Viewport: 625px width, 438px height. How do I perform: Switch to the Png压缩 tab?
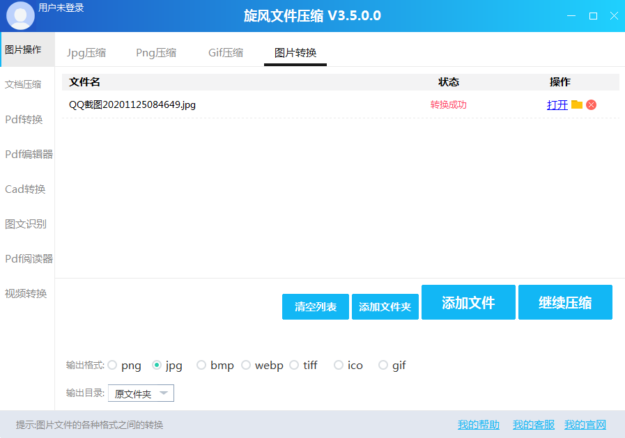click(x=156, y=52)
